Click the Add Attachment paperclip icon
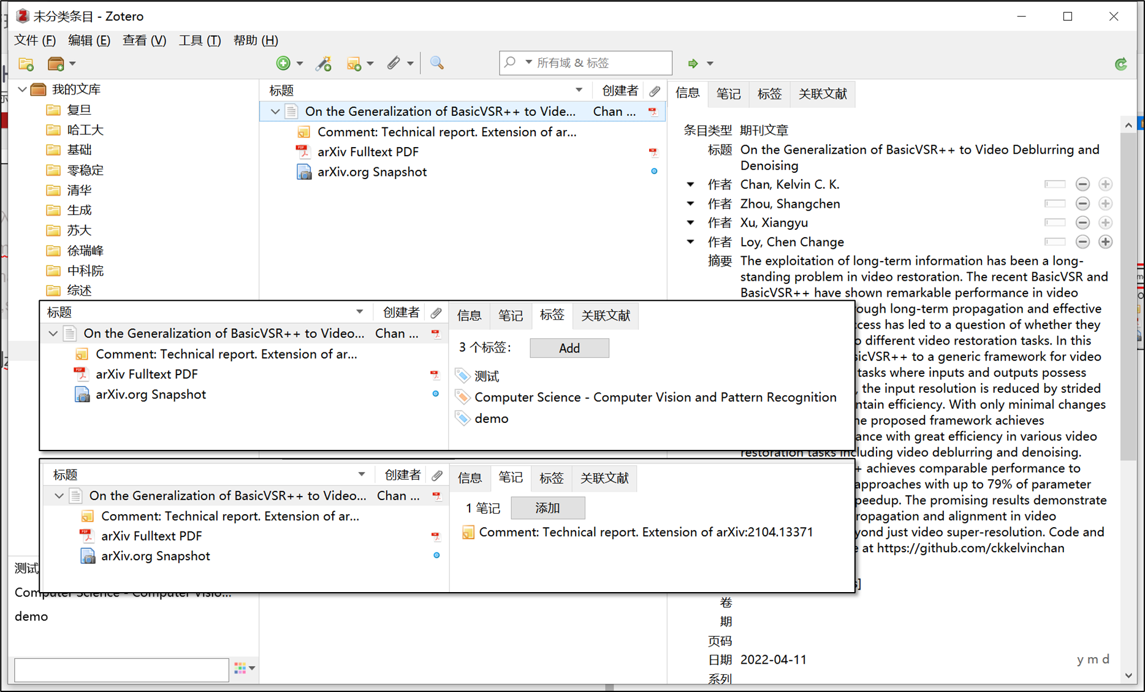 pyautogui.click(x=394, y=63)
